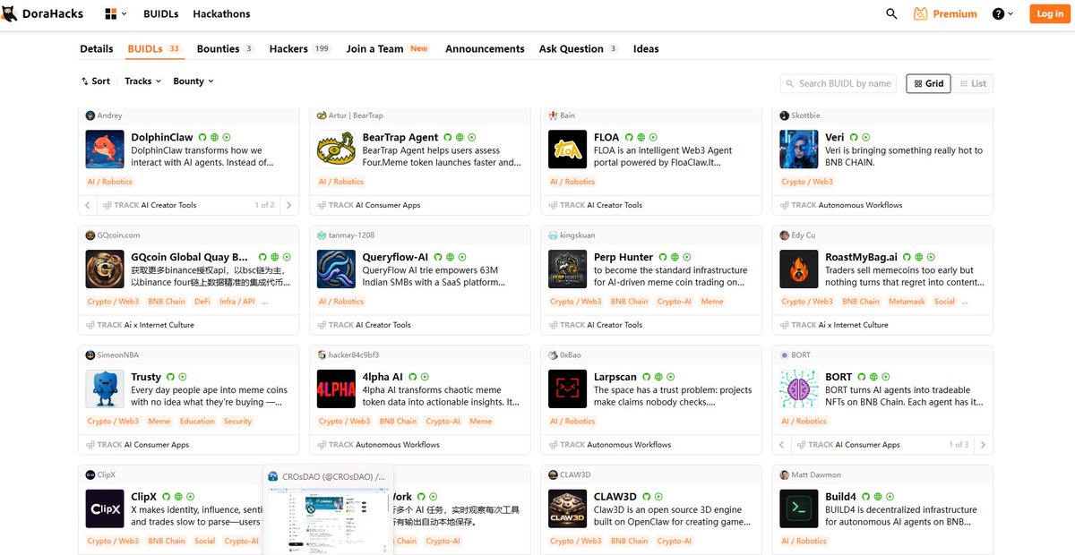Open the Sort options

(96, 81)
